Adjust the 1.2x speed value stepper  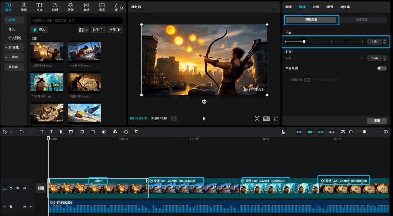coord(384,42)
